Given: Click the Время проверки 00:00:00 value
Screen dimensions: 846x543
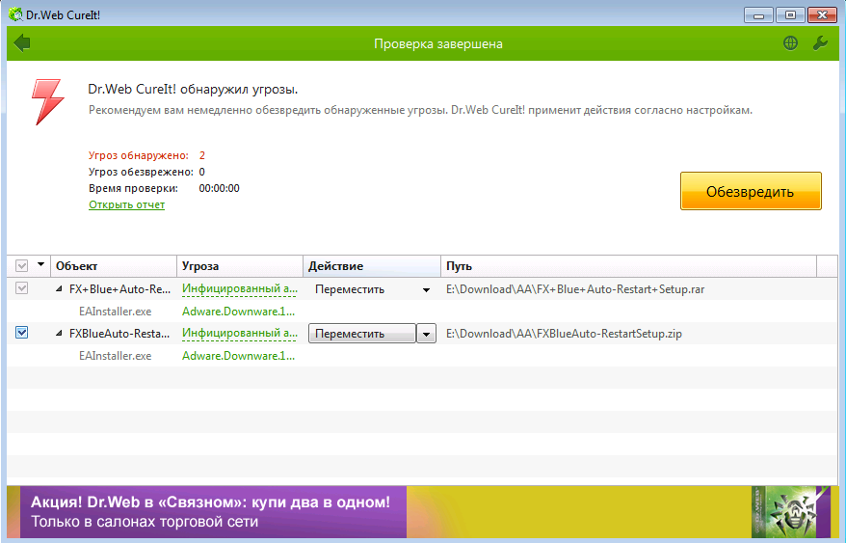Looking at the screenshot, I should click(x=219, y=189).
